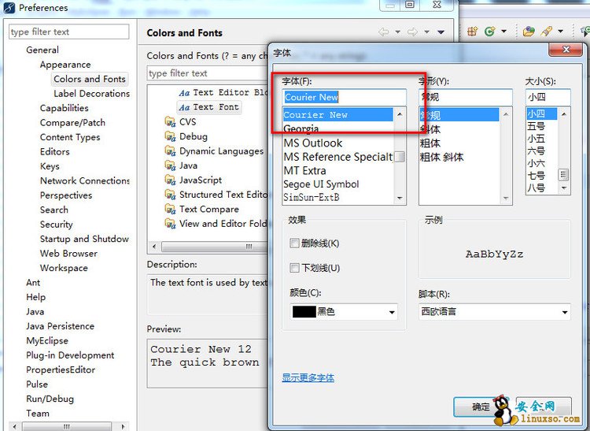
Task: Click the 字体(F) font name input field
Action: coord(345,97)
